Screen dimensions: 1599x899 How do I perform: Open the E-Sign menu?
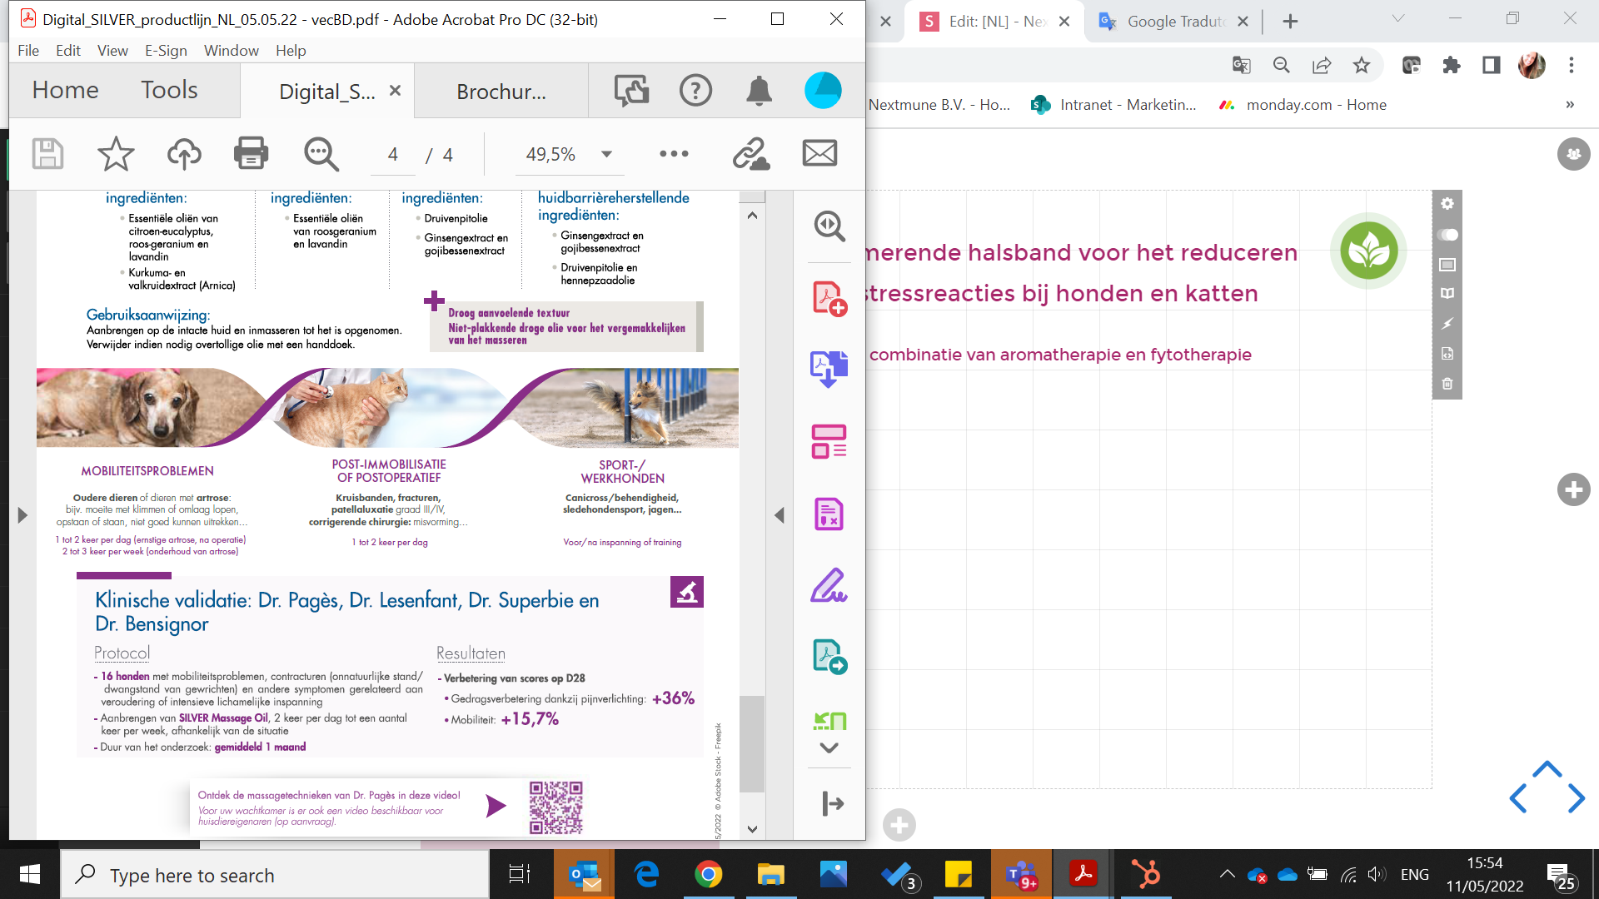point(166,51)
